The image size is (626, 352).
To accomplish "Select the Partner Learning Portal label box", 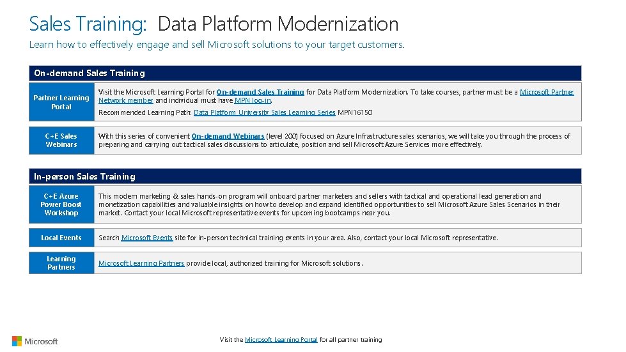I will (61, 102).
